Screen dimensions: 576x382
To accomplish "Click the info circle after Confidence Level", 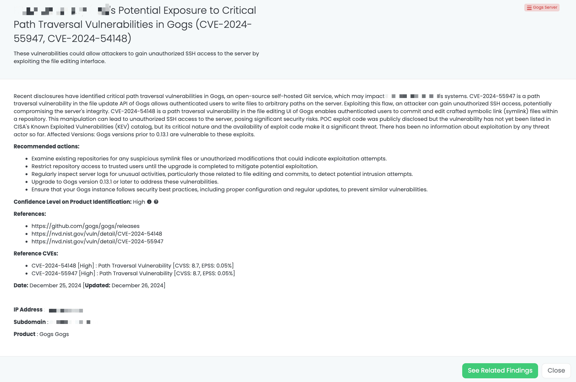I will point(150,202).
